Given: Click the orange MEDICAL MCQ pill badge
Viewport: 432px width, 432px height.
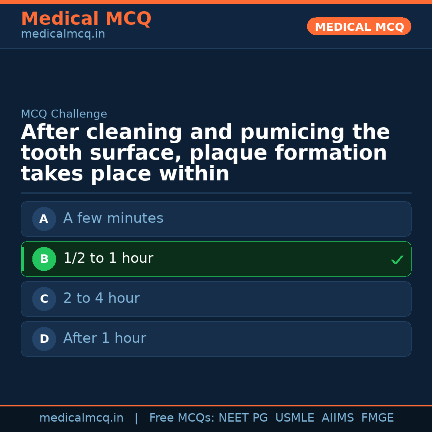Looking at the screenshot, I should coord(359,26).
